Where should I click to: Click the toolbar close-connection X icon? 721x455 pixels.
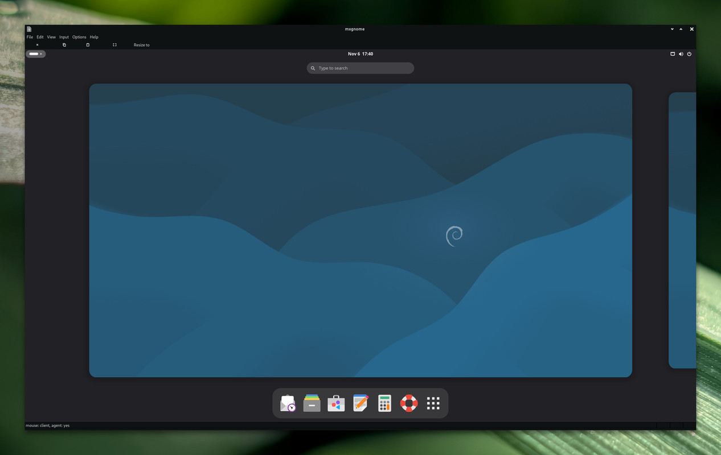38,45
